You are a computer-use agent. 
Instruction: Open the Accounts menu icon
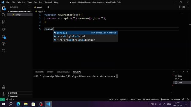(x=4, y=87)
